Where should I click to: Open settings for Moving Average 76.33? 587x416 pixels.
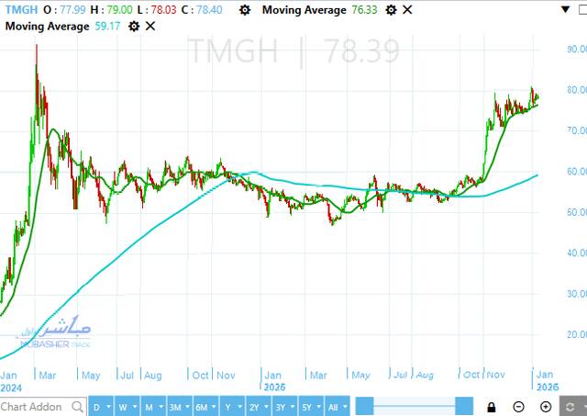click(391, 10)
